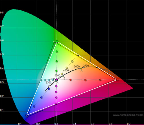Pick the magenta saturation point just above the magenta secondary
This screenshot has width=144, height=125.
click(x=56, y=98)
